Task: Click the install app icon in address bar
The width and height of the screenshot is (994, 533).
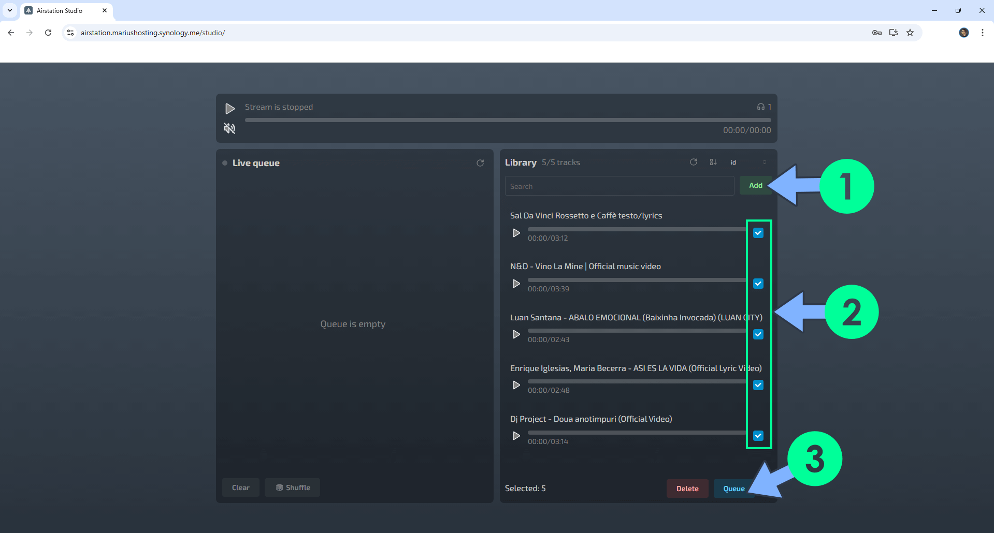Action: coord(894,33)
